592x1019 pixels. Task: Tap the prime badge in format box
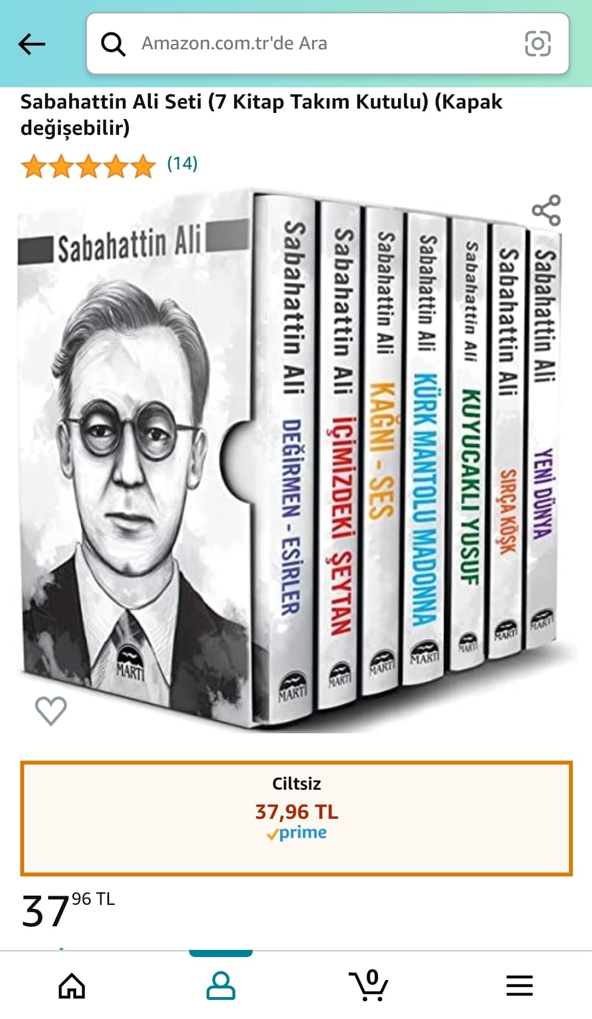297,833
